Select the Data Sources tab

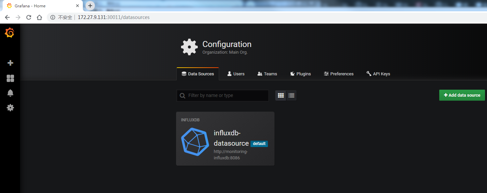pos(198,74)
